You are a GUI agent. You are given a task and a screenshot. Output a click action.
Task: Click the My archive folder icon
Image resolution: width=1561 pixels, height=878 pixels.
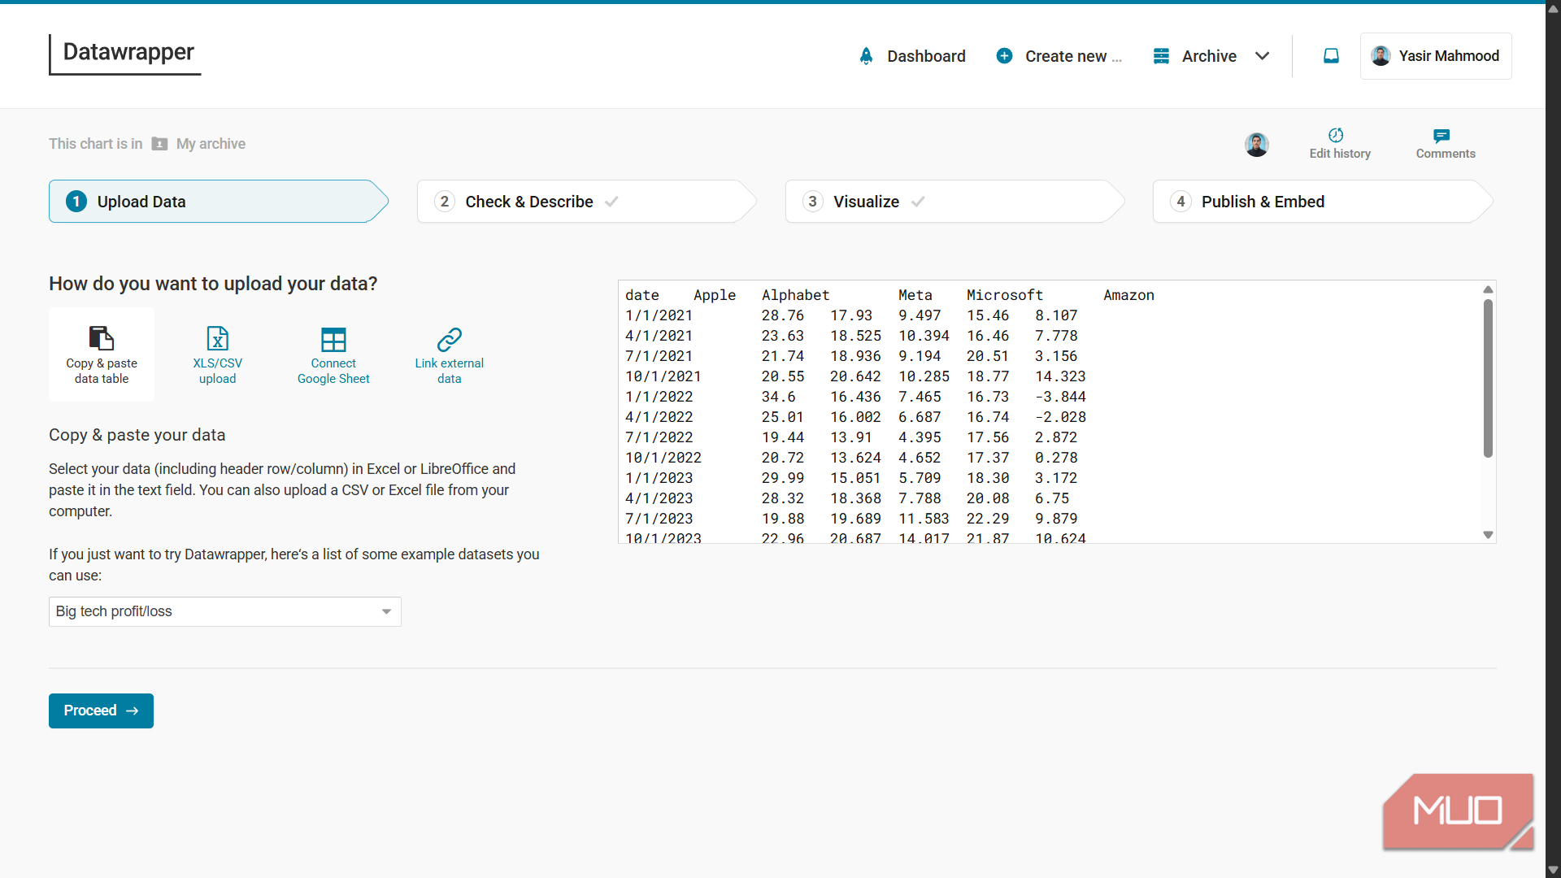click(x=159, y=144)
